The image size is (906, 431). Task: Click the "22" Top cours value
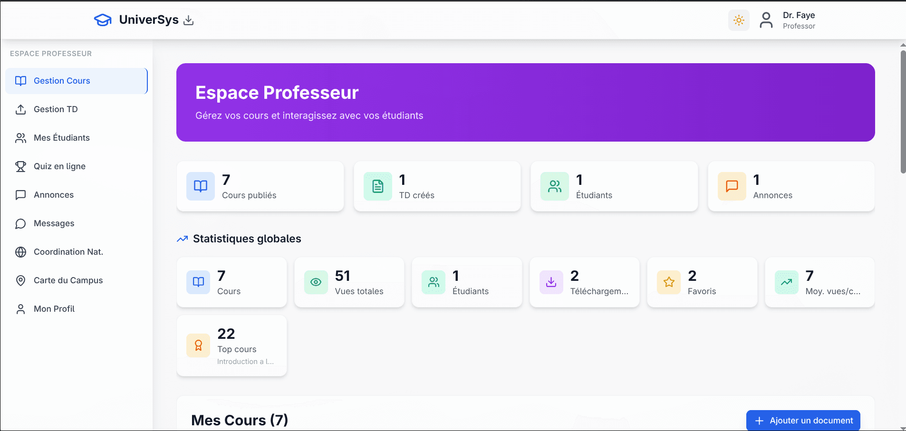226,334
